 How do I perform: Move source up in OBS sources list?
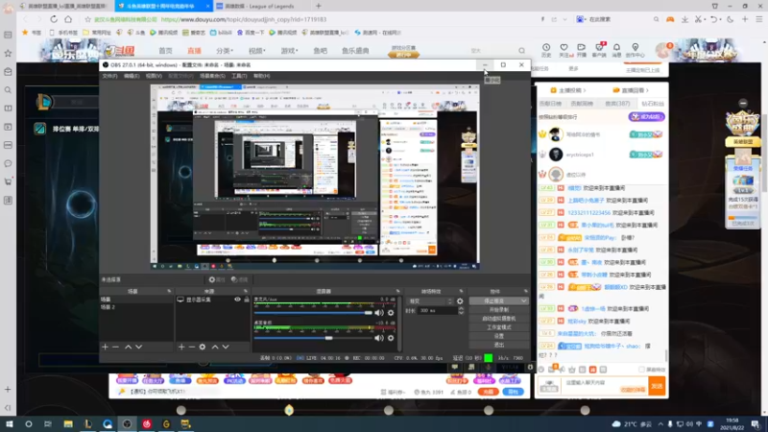(x=214, y=347)
